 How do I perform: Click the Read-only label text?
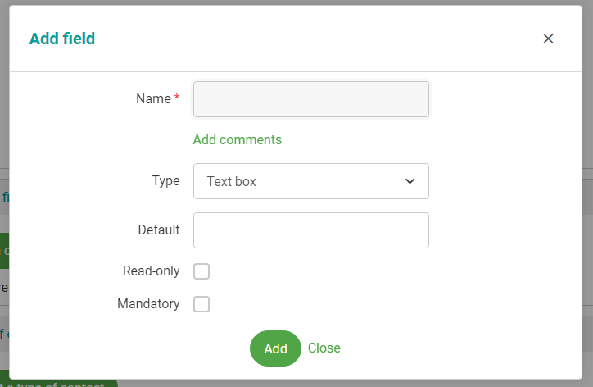[151, 271]
